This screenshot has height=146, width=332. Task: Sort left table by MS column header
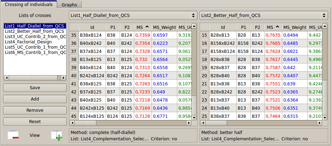coord(143,27)
